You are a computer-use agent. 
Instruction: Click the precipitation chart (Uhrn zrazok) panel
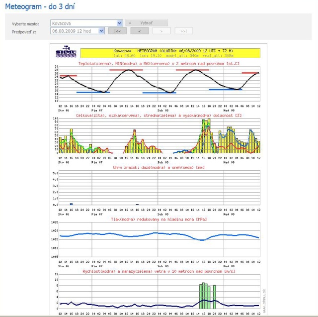pos(159,188)
